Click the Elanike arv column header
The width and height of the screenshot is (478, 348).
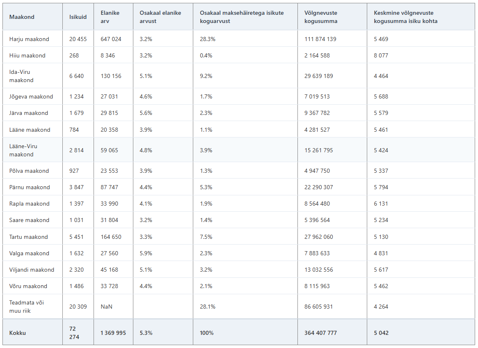[110, 17]
